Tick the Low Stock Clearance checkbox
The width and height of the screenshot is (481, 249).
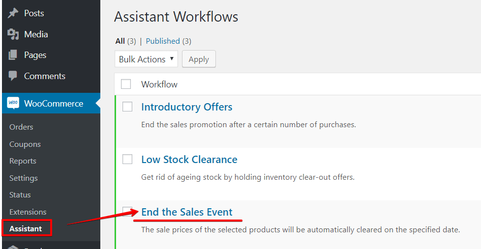coord(127,159)
